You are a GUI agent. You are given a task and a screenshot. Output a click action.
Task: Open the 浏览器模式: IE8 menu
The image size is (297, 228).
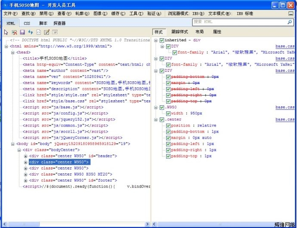click(186, 14)
